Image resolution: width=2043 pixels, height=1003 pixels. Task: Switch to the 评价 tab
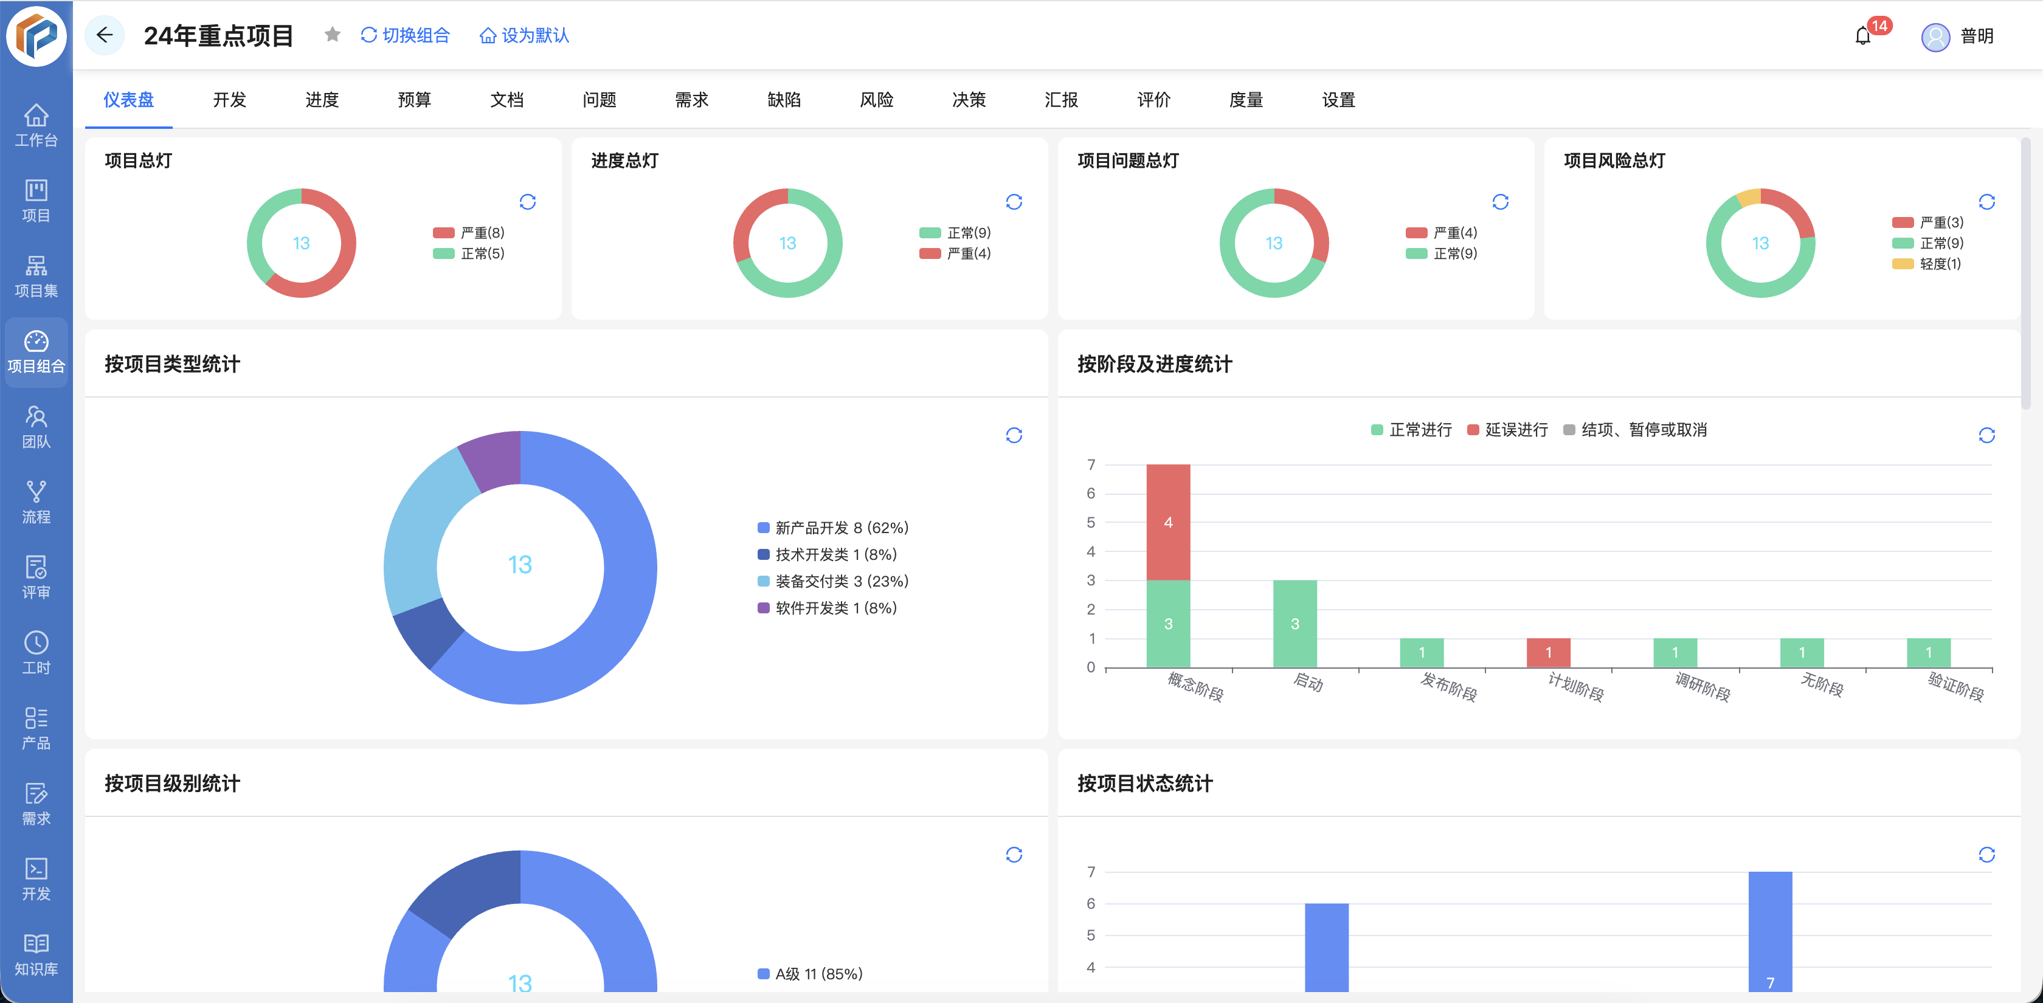pyautogui.click(x=1154, y=100)
